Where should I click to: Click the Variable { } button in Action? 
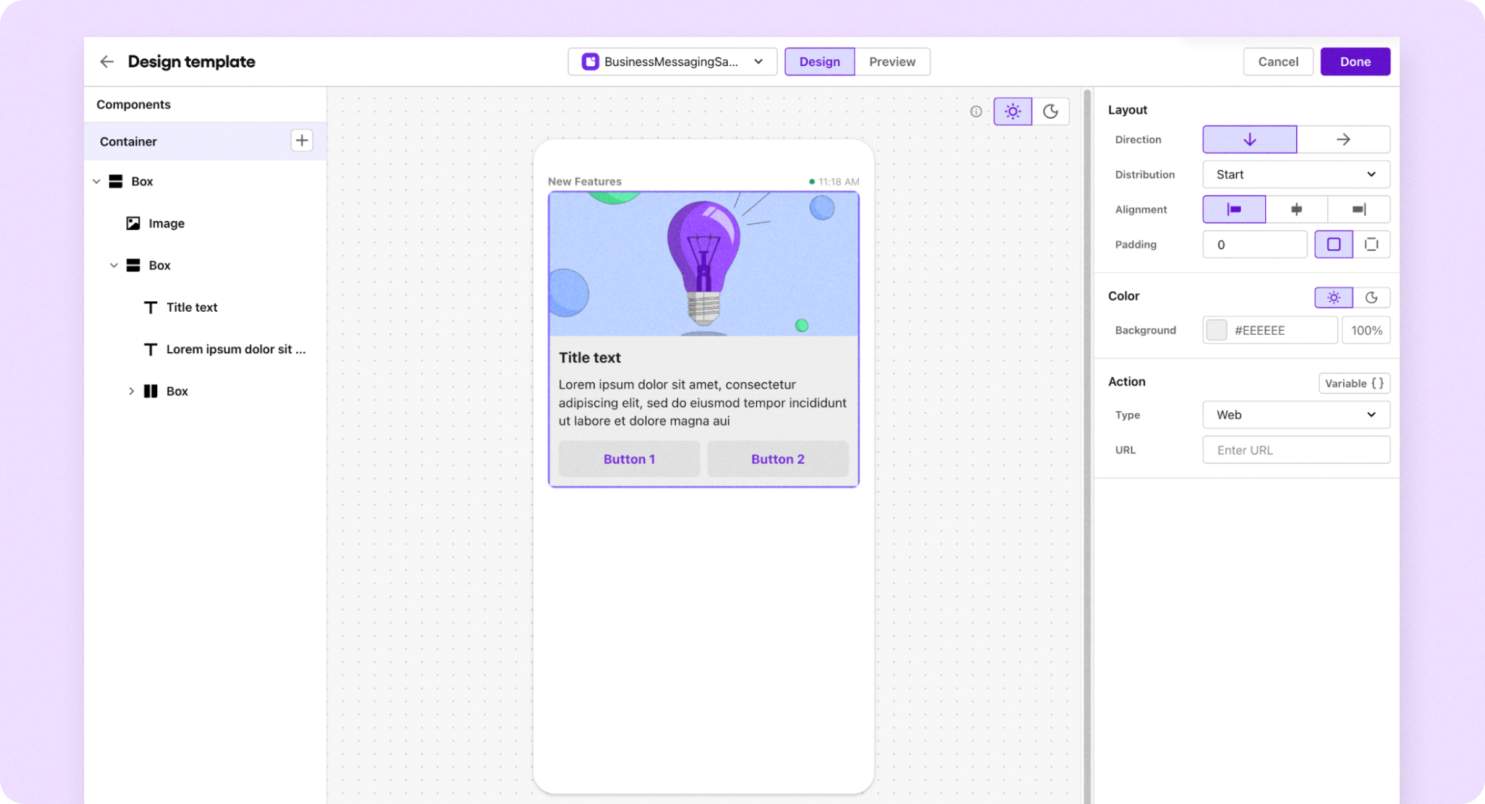1354,383
